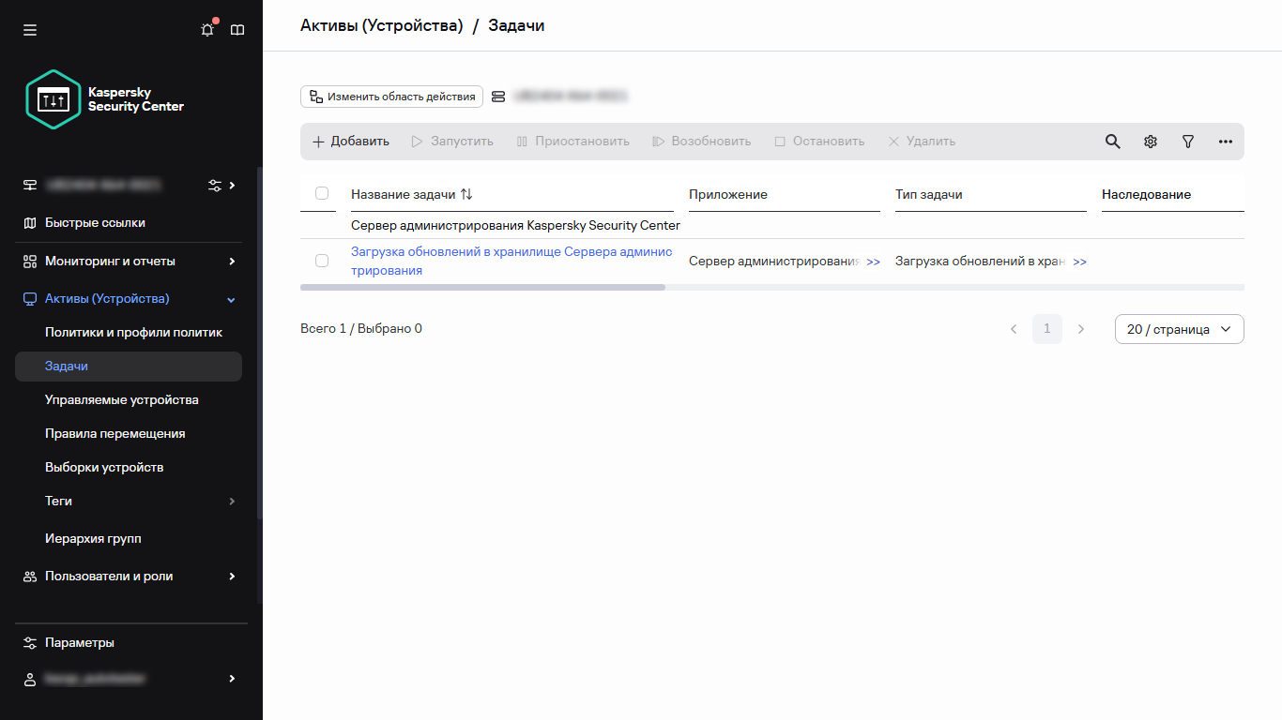Click the Наследование column header

coord(1147,195)
